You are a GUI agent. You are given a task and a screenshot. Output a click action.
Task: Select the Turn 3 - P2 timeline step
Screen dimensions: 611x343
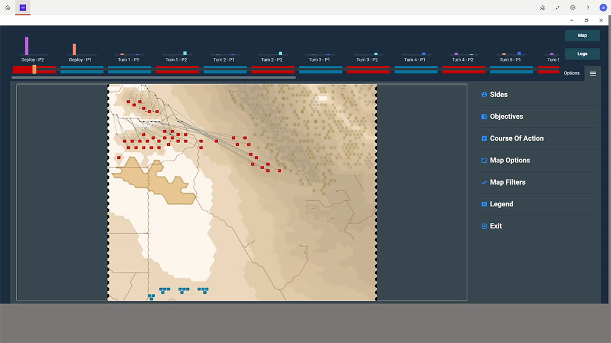click(x=368, y=59)
